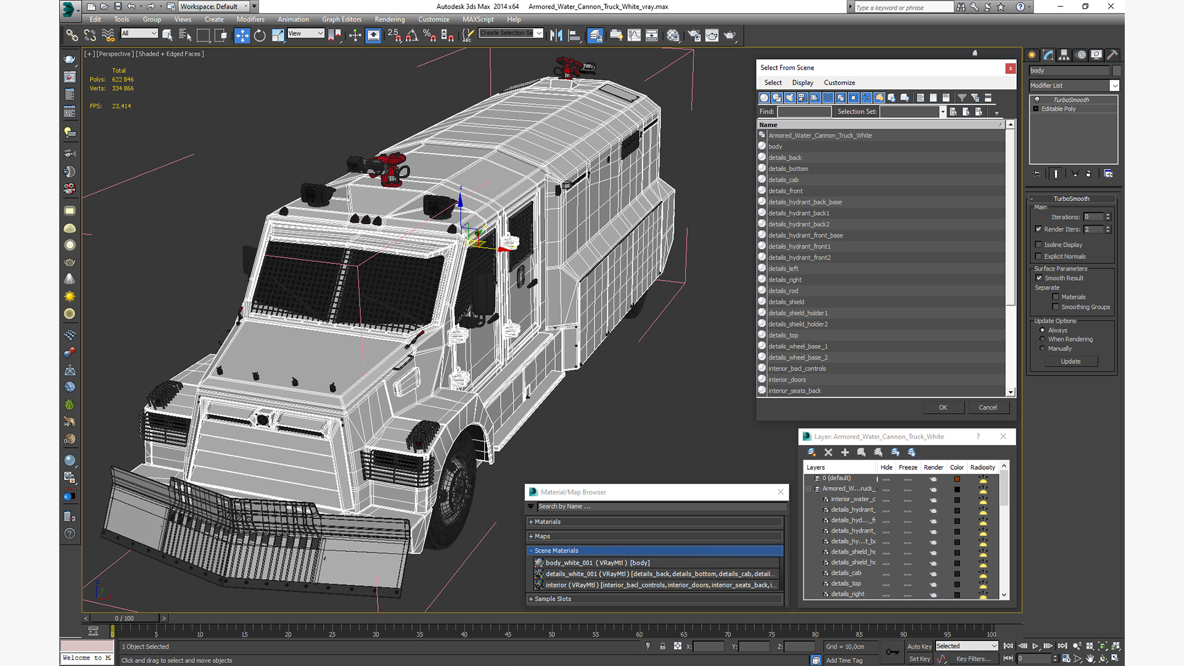The height and width of the screenshot is (666, 1184).
Task: Switch to the Hierarchy command panel tab
Action: (x=1064, y=55)
